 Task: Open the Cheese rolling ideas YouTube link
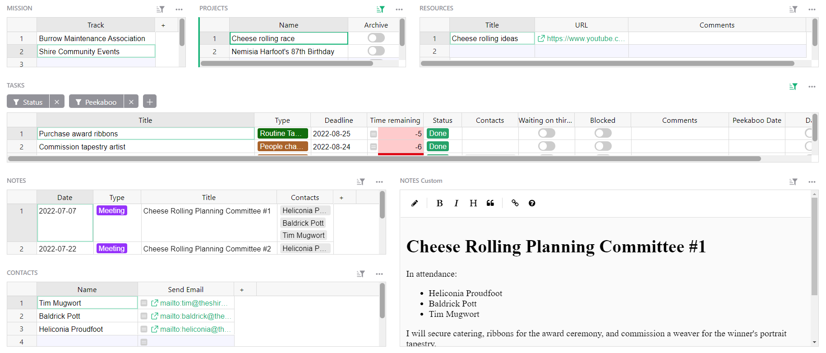click(581, 39)
